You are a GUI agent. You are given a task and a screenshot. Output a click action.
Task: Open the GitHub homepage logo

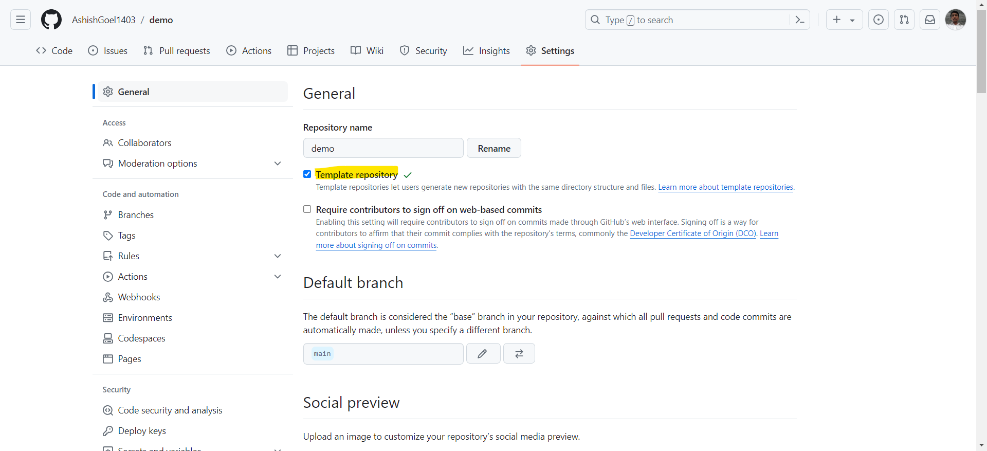51,20
